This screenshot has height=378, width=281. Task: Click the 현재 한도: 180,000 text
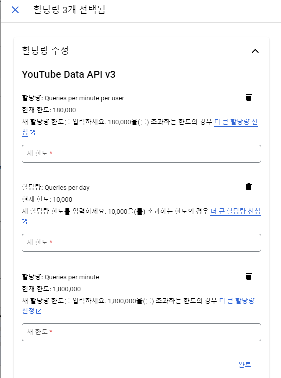pyautogui.click(x=49, y=110)
